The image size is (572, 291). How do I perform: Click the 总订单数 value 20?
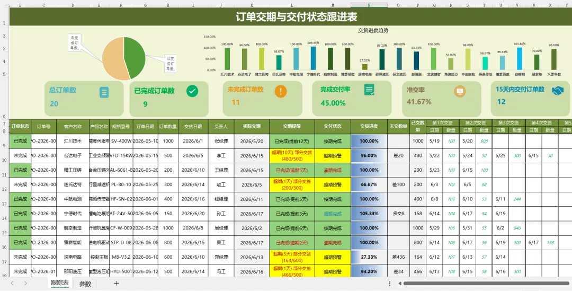tap(54, 104)
